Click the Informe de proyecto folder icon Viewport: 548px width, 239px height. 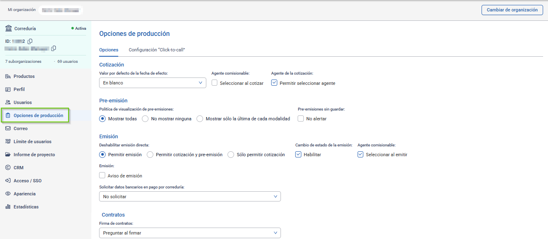(x=8, y=155)
